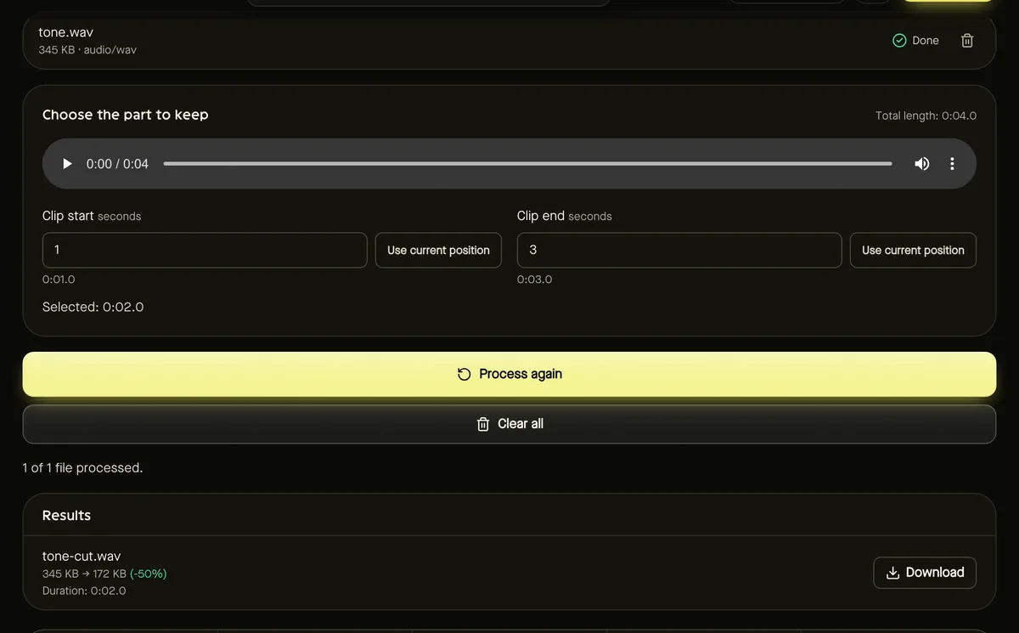The image size is (1019, 633).
Task: Click the 1 of 1 file processed status
Action: click(x=82, y=467)
